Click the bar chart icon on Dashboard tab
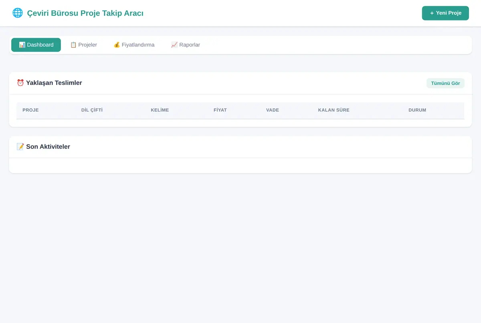The image size is (481, 323). click(x=22, y=45)
